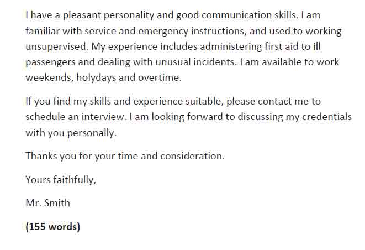365x250 pixels.
Task: Click the signature name "Mr. Smith"
Action: (x=48, y=203)
